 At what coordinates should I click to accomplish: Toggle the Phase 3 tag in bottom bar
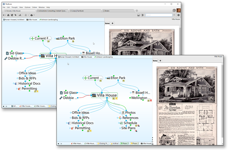click(124, 143)
